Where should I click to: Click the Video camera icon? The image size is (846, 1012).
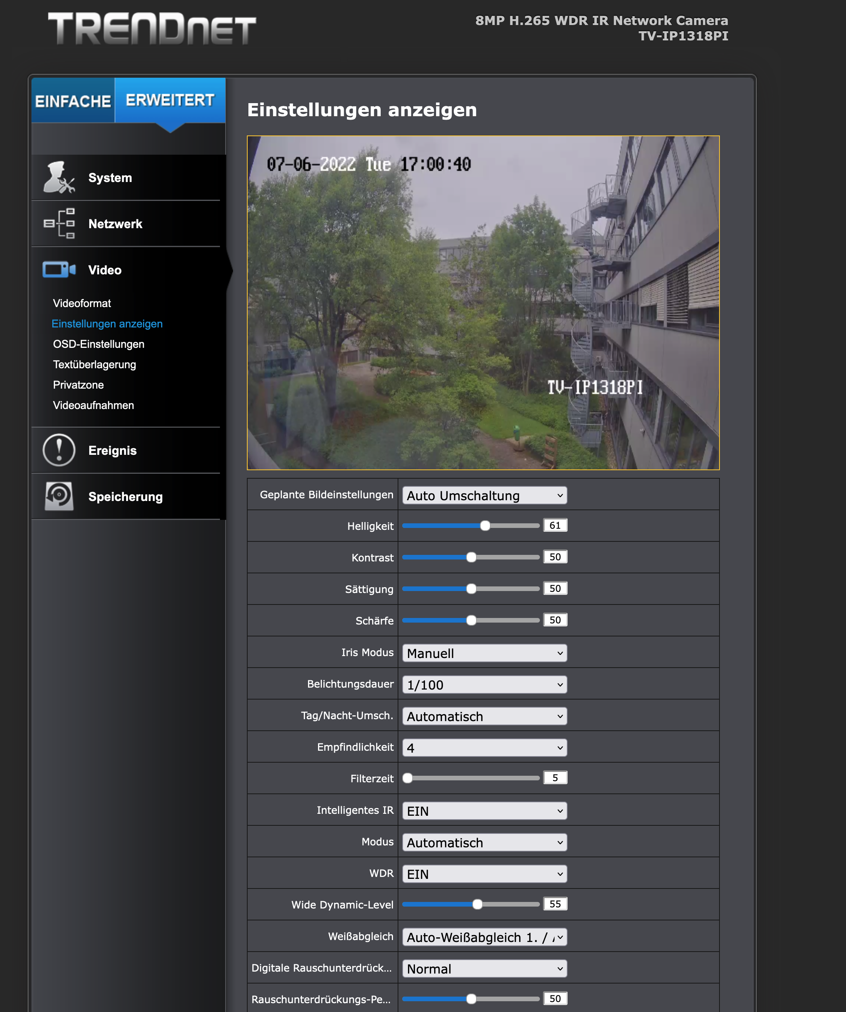pos(59,270)
